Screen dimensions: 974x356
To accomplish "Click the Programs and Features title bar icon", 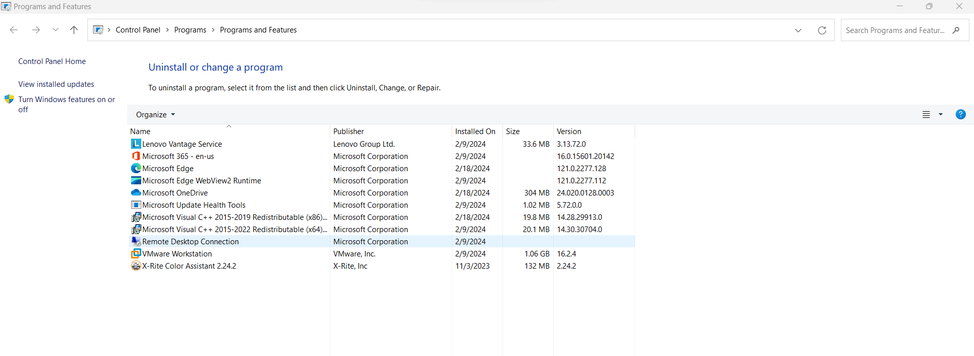I will pyautogui.click(x=6, y=7).
